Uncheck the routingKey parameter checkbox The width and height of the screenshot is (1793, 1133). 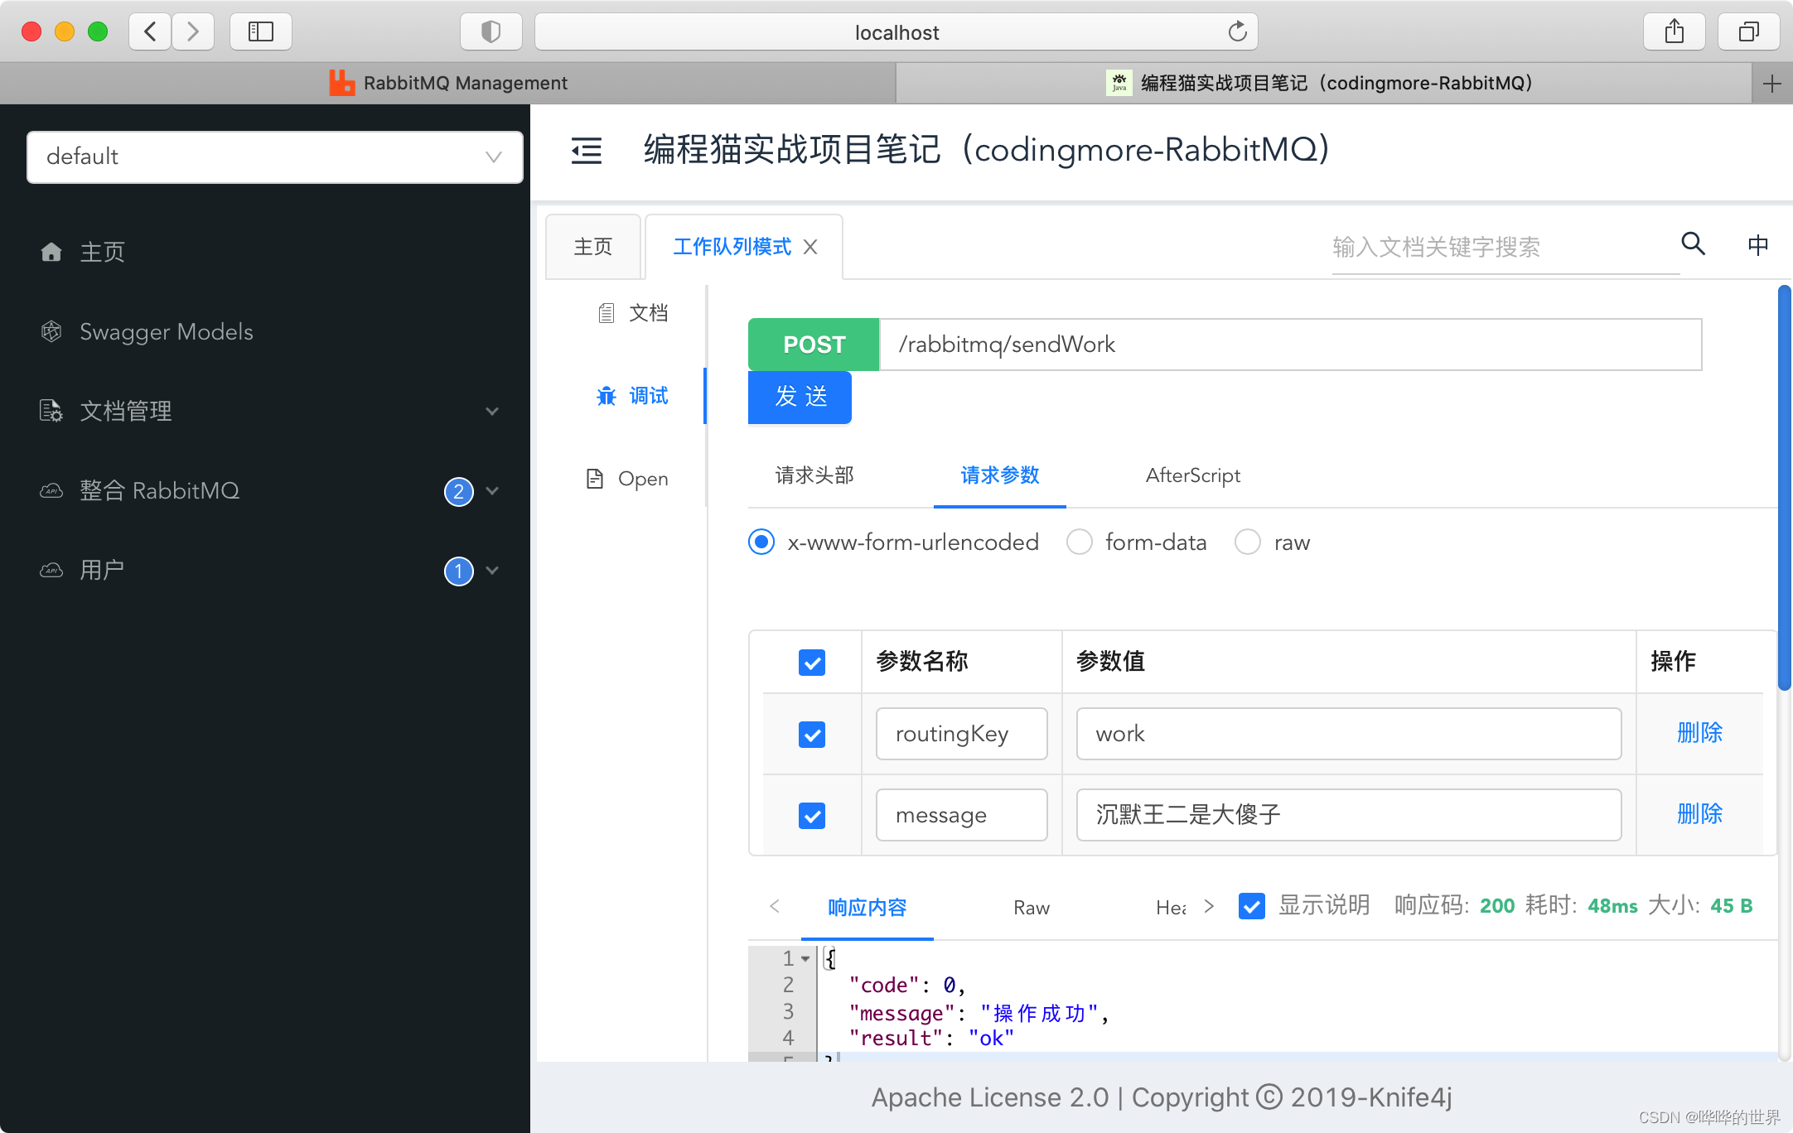[x=811, y=735]
